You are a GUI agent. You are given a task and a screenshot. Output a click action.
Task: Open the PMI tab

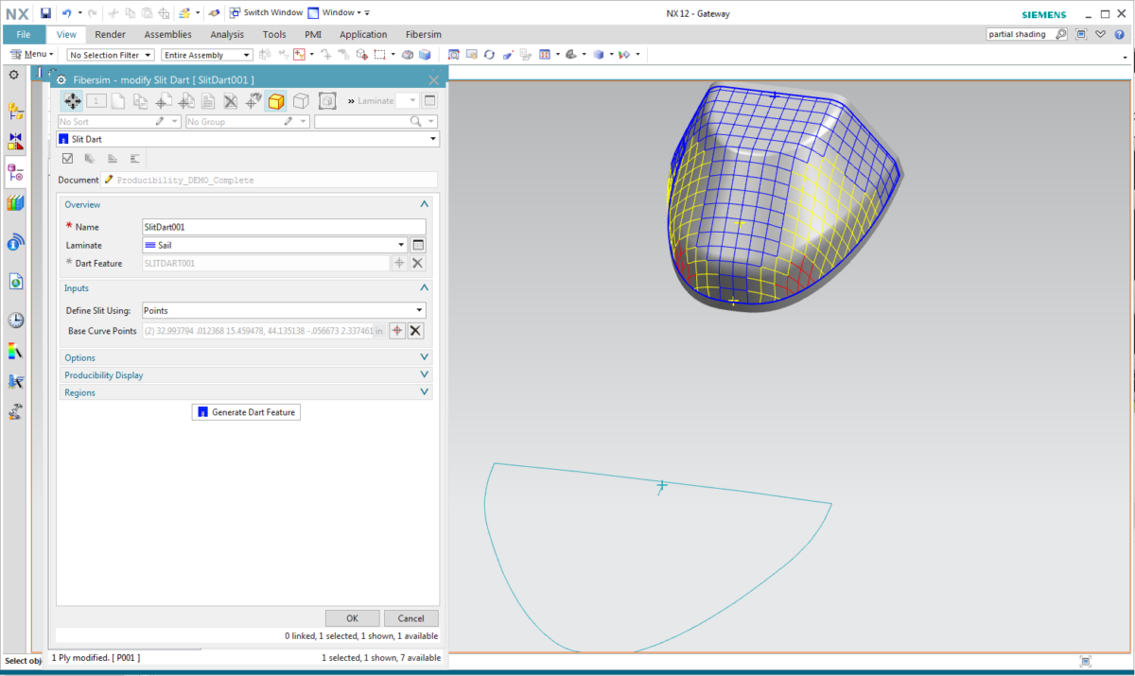(313, 34)
